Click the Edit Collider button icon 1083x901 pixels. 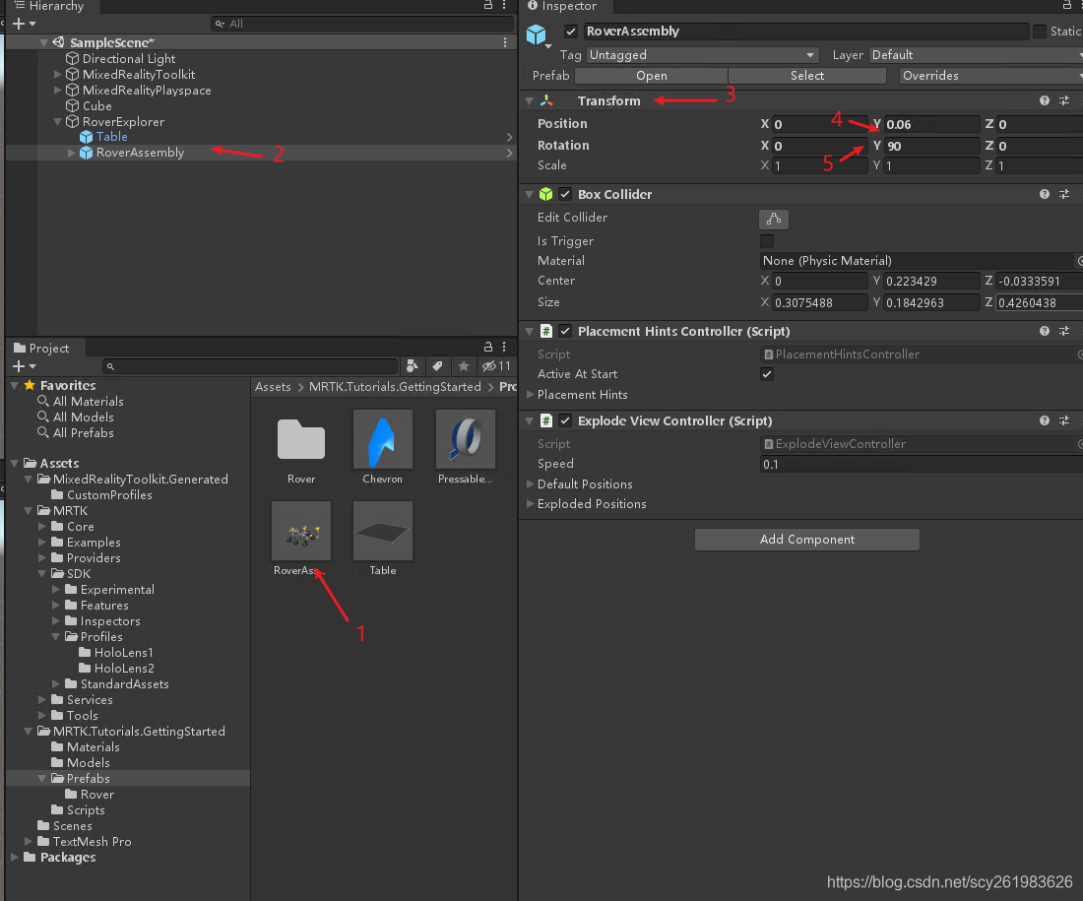pos(774,219)
